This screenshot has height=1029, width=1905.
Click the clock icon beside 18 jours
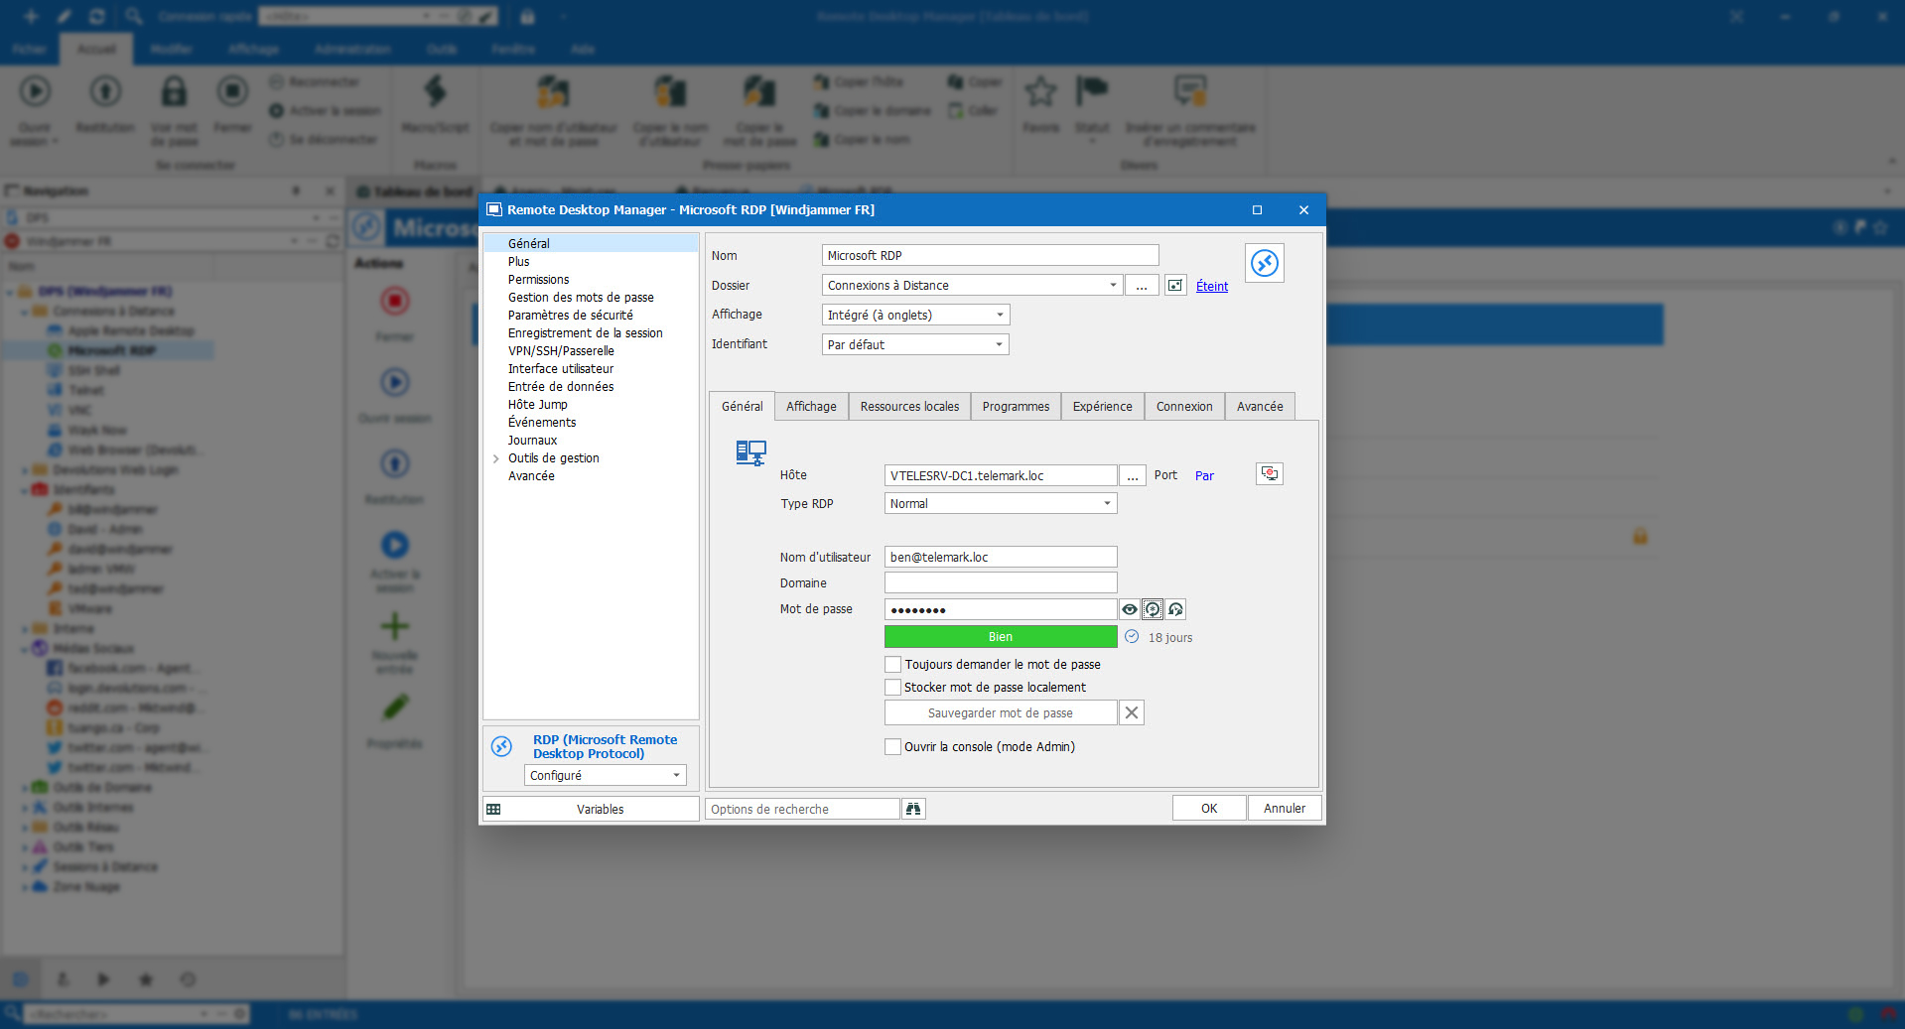tap(1132, 637)
